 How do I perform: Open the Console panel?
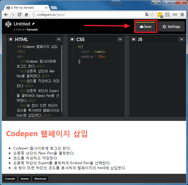click(10, 179)
